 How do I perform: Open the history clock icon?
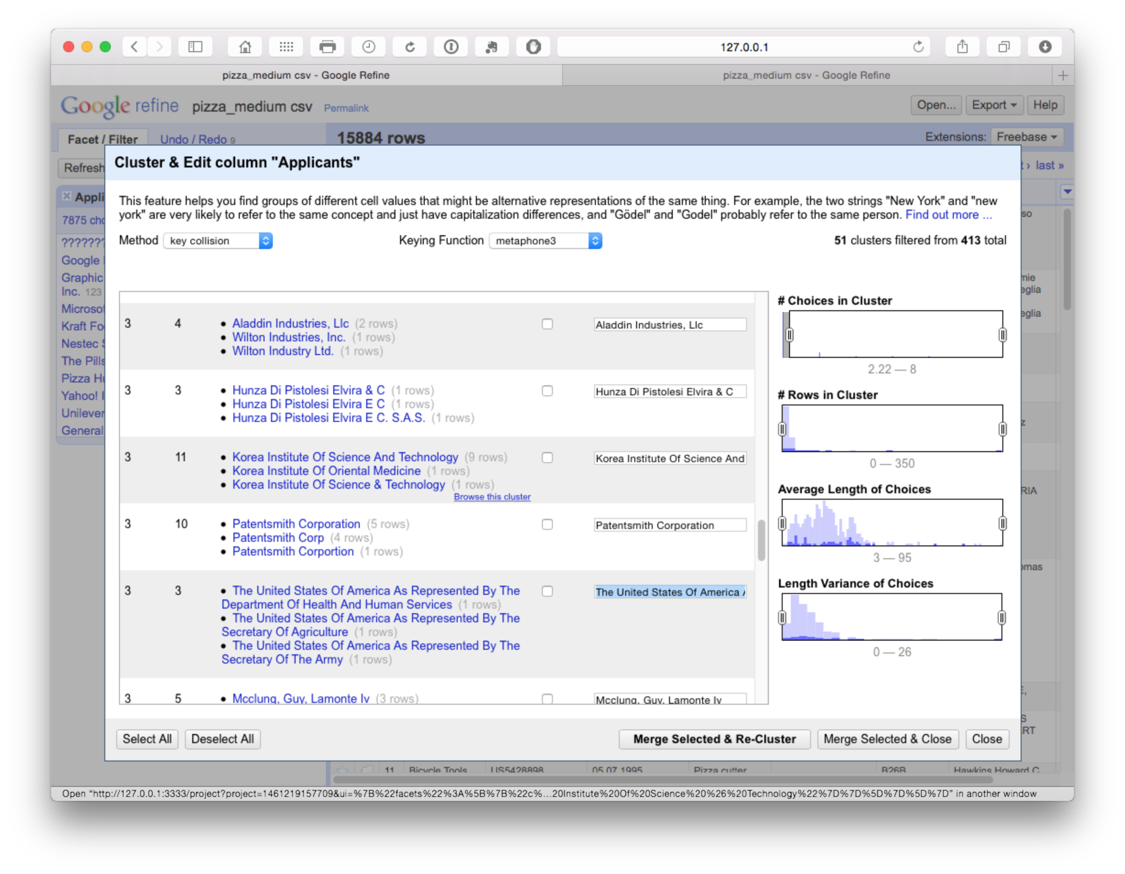pyautogui.click(x=368, y=47)
